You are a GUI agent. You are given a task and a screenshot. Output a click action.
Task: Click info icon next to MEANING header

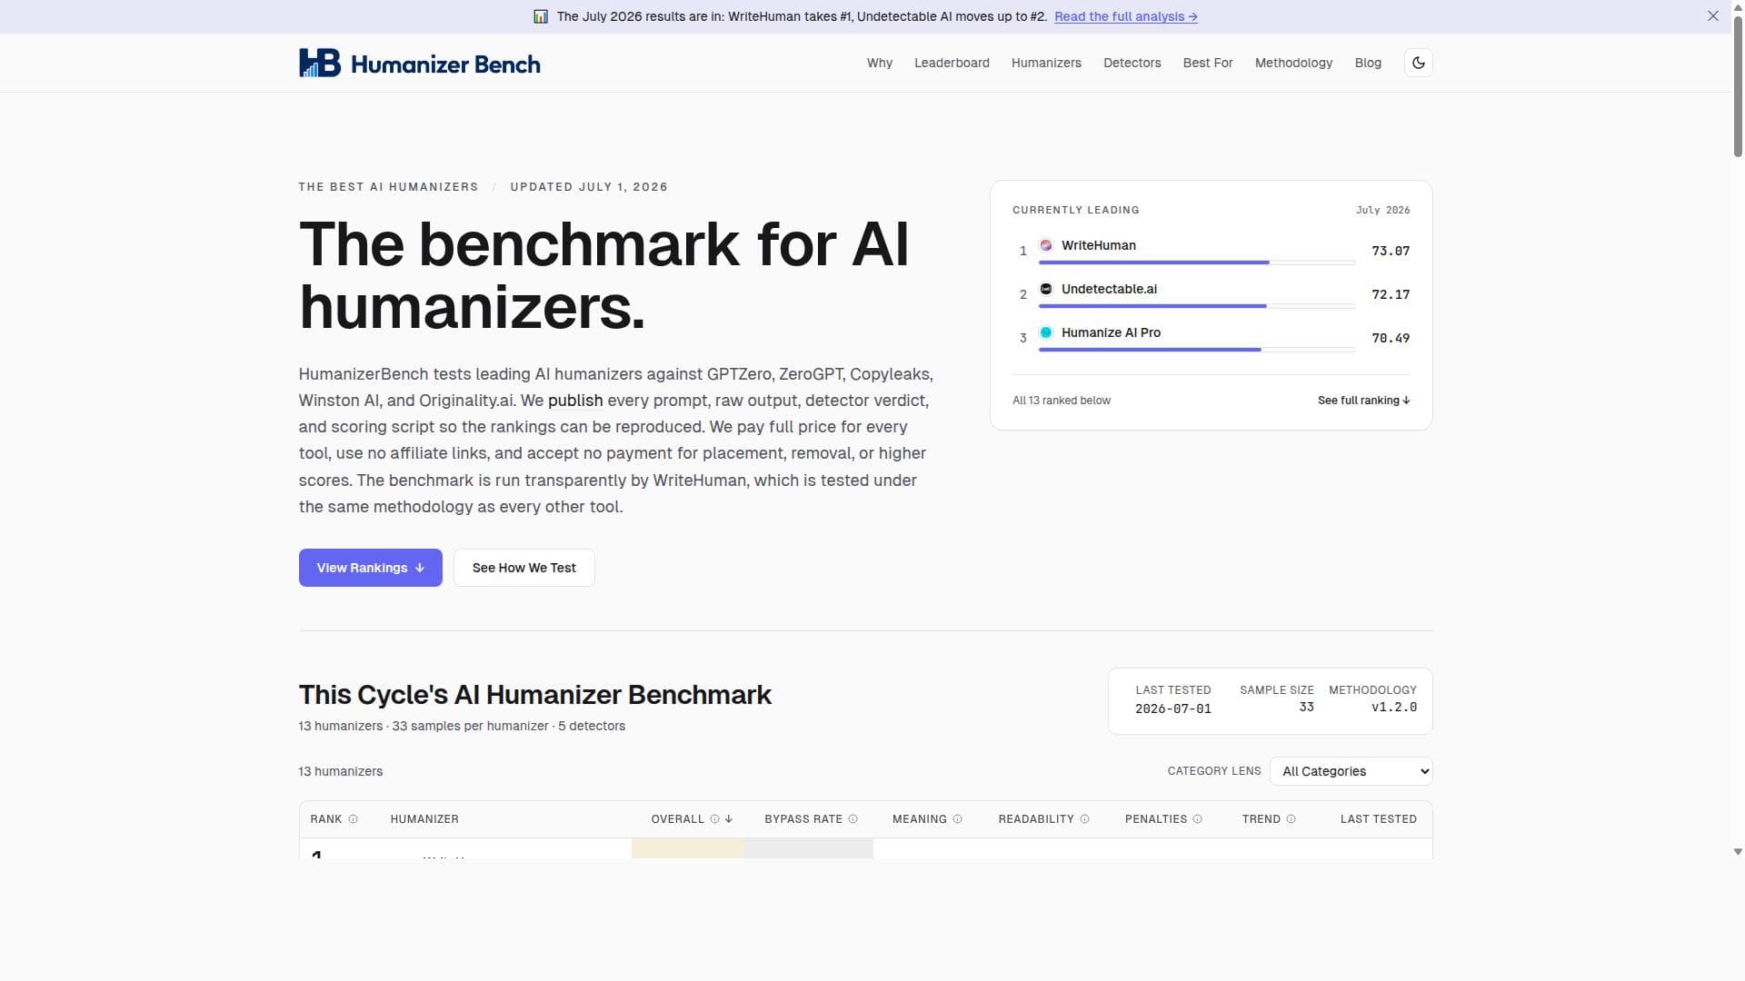click(957, 819)
